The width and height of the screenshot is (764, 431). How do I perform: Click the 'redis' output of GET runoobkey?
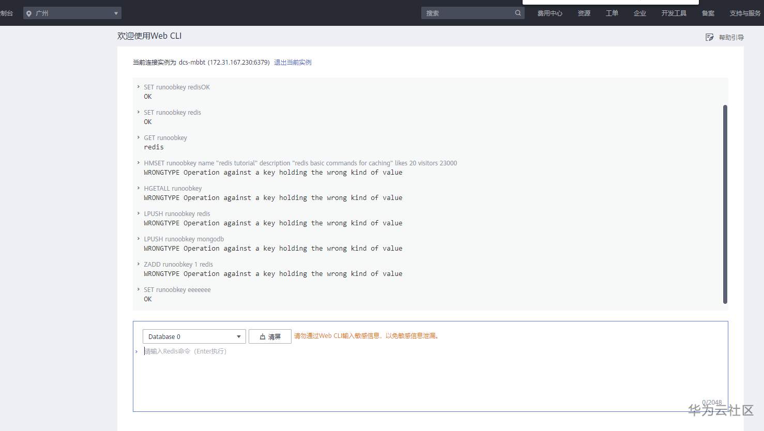point(154,147)
